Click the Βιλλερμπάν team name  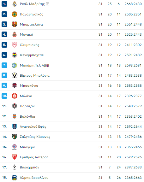29,167
